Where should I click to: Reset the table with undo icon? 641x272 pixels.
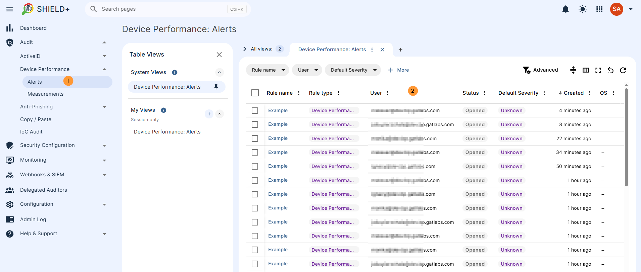pyautogui.click(x=610, y=70)
